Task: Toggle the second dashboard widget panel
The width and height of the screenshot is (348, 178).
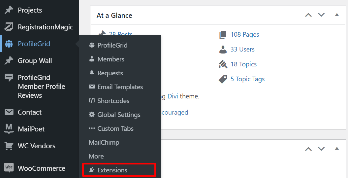Action: 337,149
